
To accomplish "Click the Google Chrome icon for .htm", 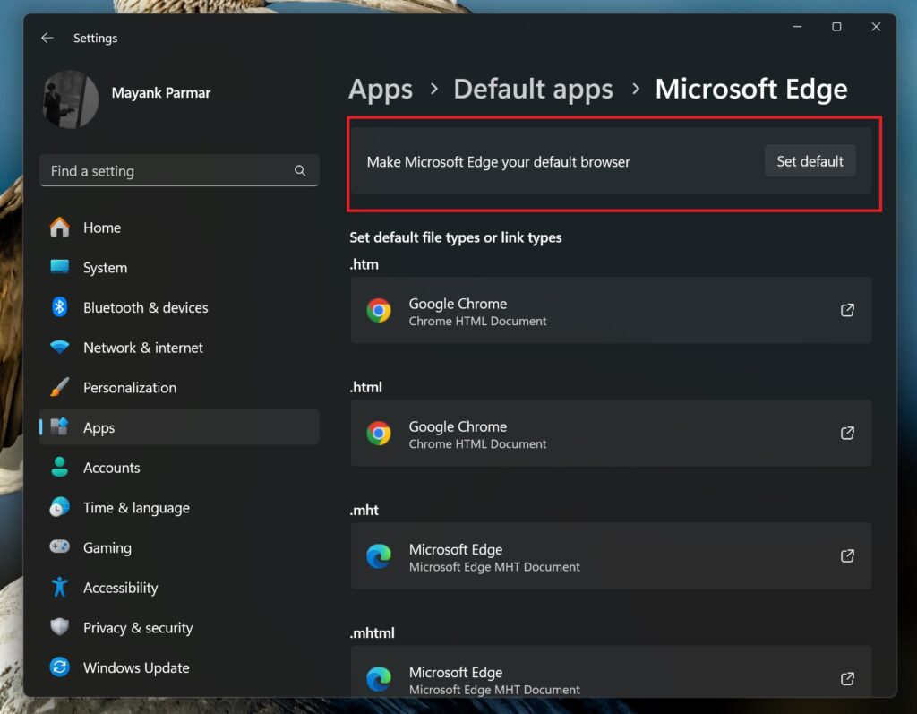I will 379,310.
